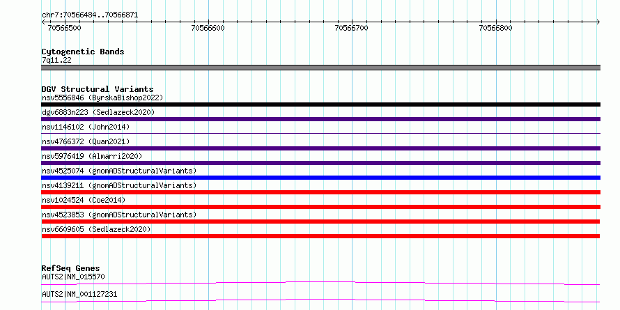Select the red nsv4139211 variant bar
Image resolution: width=620 pixels, height=310 pixels.
[x=320, y=192]
